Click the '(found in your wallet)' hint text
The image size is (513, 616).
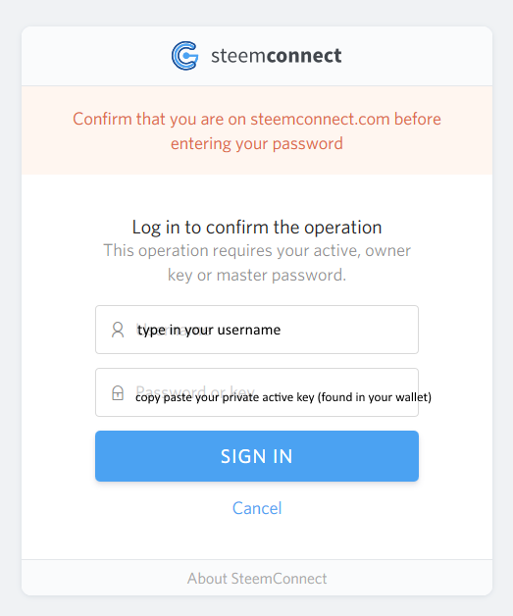(375, 397)
